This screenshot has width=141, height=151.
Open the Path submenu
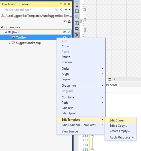(x=81, y=103)
